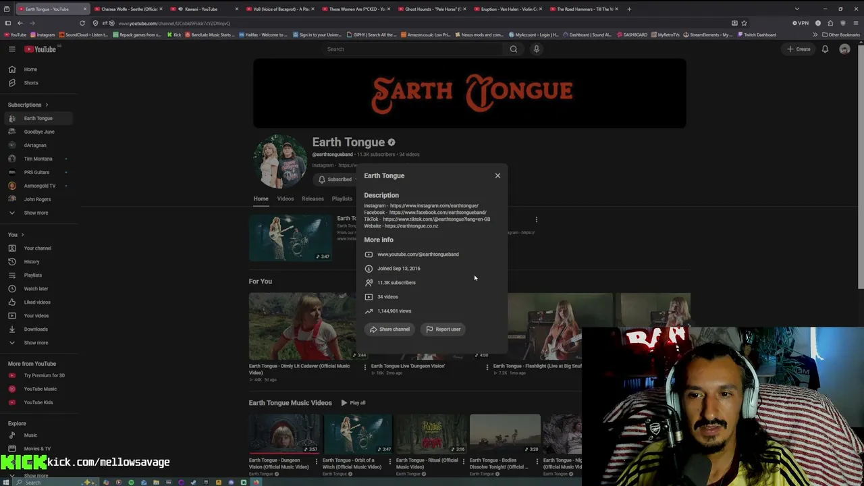Open Music under Explore
864x486 pixels.
(38, 435)
